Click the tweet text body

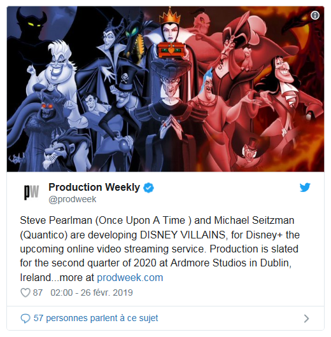pyautogui.click(x=160, y=249)
